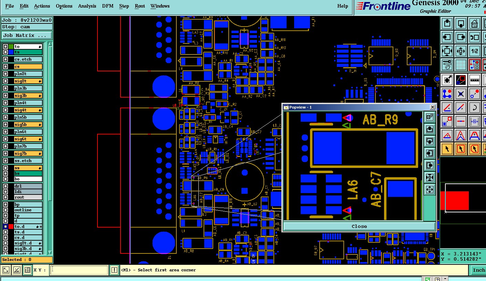Click the red color swatch of to.d

point(11,227)
